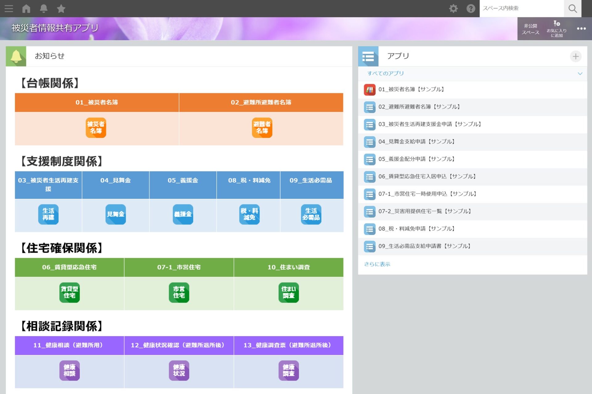
Task: Open favorites star icon
Action: [x=61, y=9]
